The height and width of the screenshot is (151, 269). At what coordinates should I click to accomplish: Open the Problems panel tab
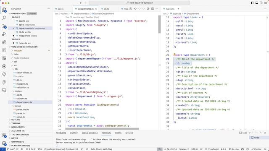click(61, 133)
